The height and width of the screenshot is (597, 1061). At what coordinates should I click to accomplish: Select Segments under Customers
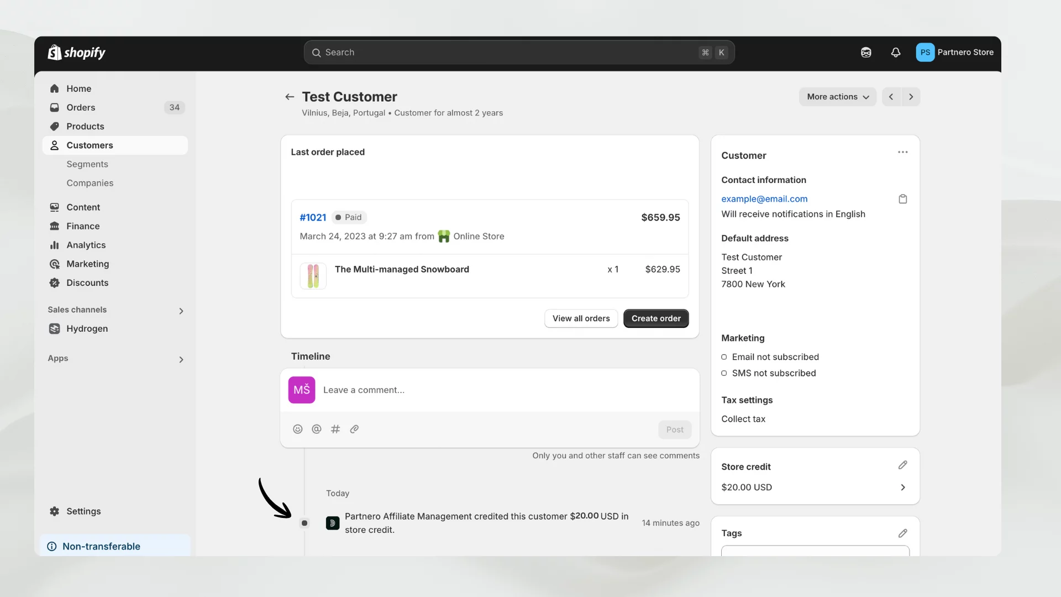87,164
